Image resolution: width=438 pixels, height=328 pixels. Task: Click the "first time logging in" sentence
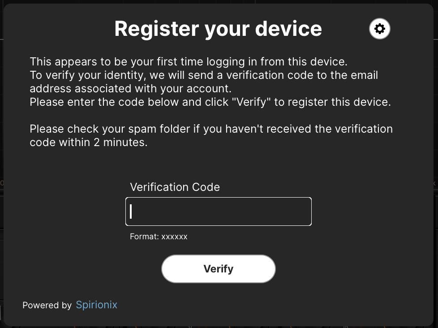coord(189,61)
